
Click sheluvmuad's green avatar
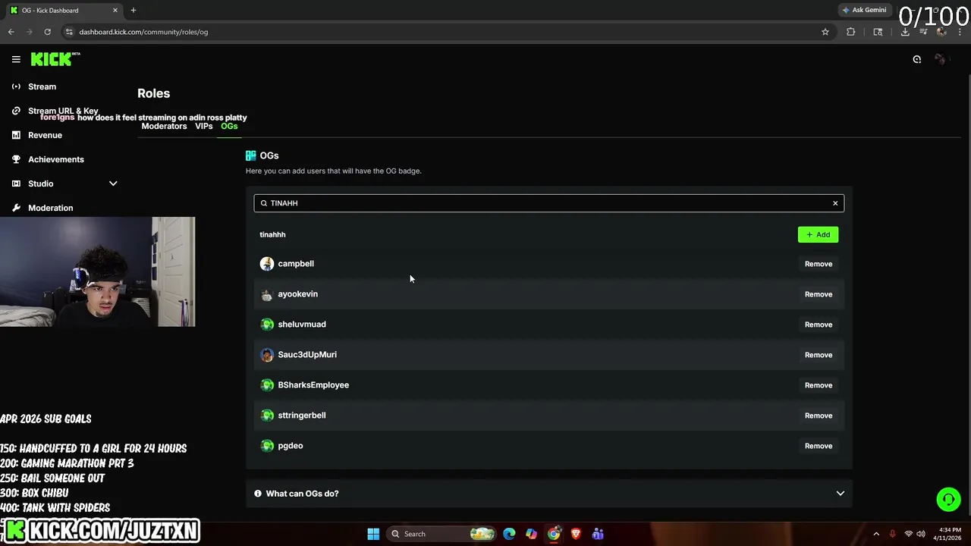pyautogui.click(x=267, y=325)
